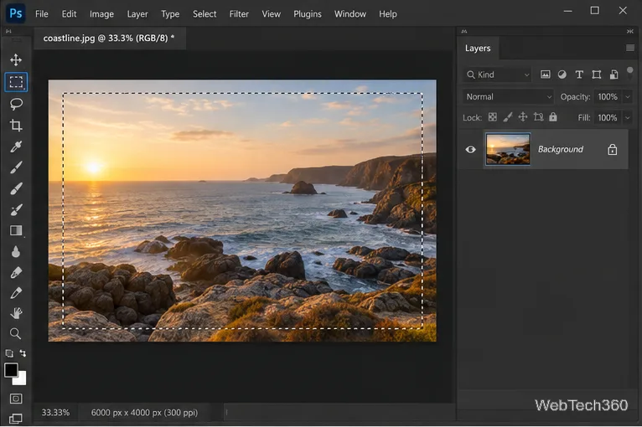Screen dimensions: 642x427
Task: Swap foreground and background colors
Action: (23, 353)
